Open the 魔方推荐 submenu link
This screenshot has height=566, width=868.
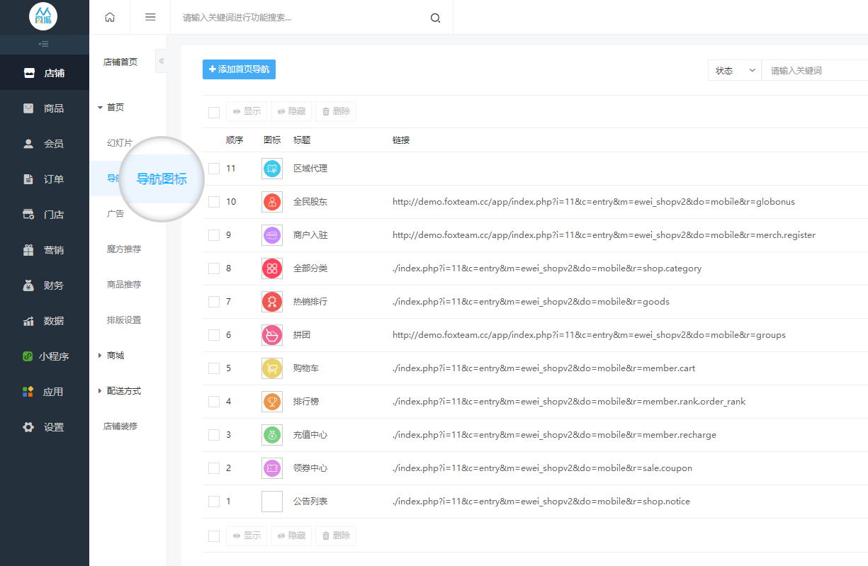pos(124,249)
